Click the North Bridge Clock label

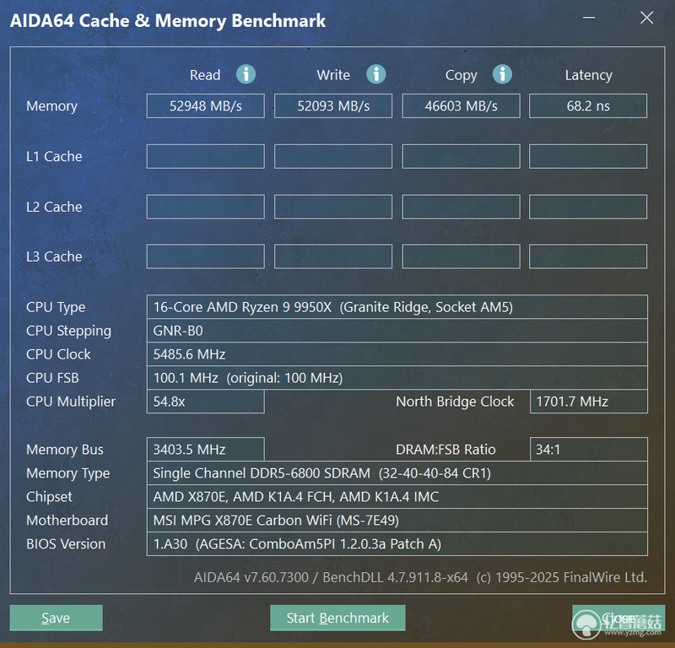tap(455, 402)
